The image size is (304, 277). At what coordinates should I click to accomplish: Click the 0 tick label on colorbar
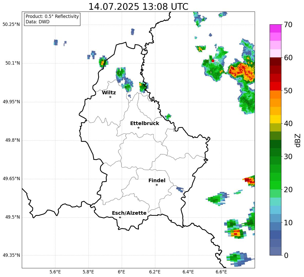click(286, 255)
